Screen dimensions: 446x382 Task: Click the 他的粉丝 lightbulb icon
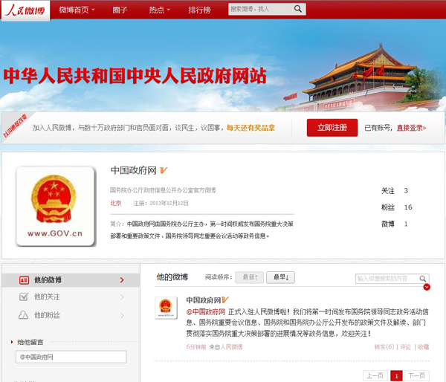tap(25, 315)
